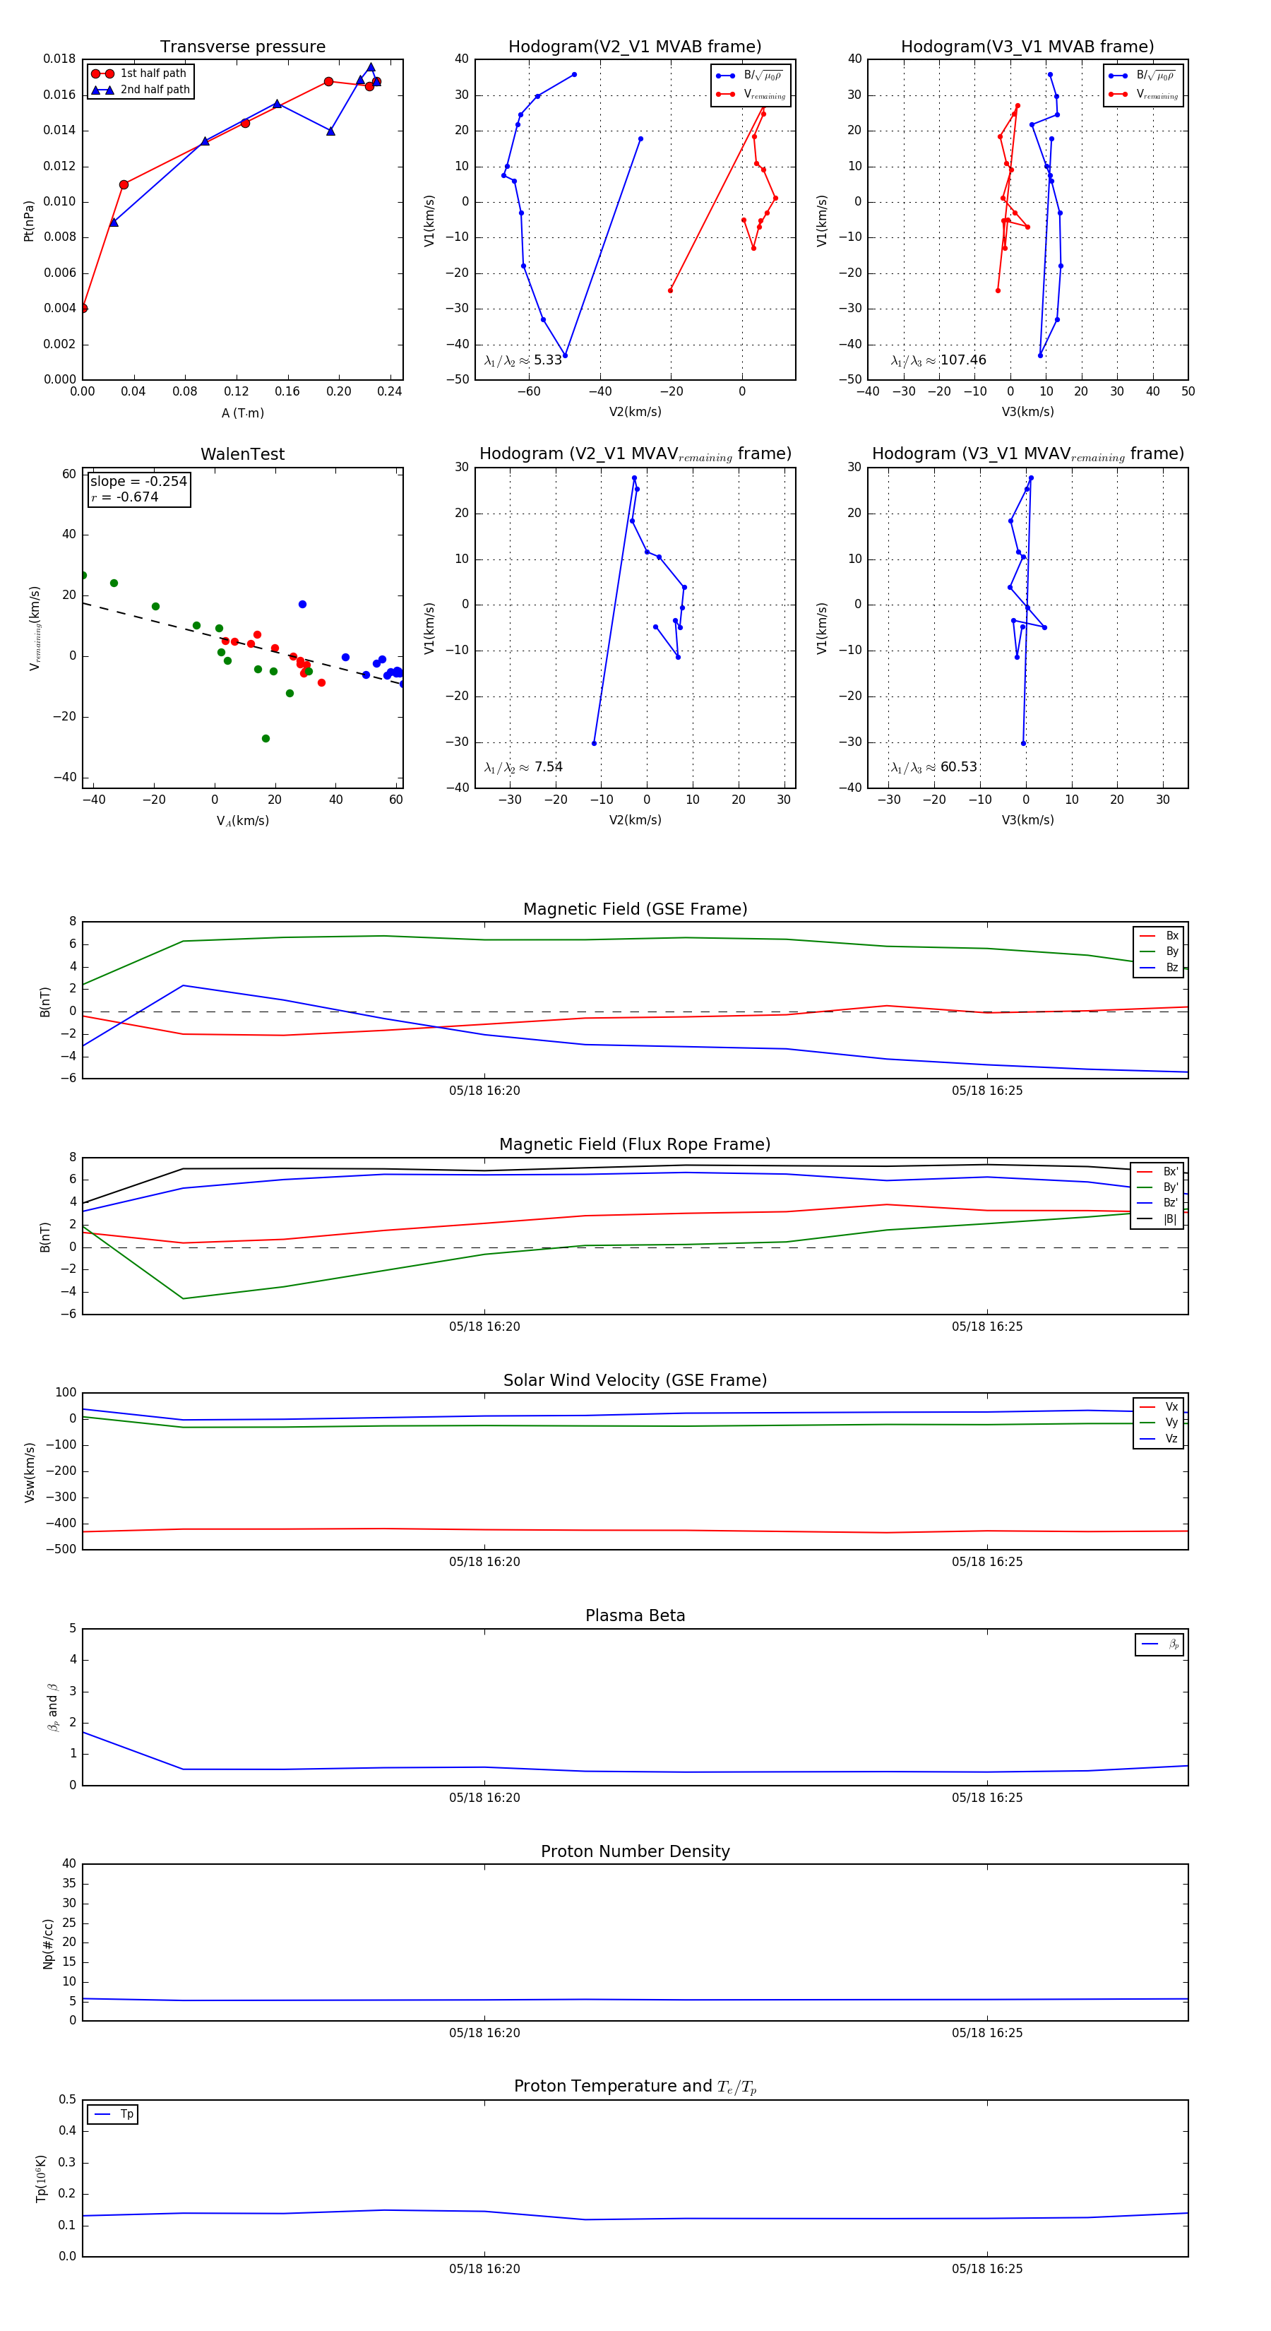This screenshot has height=2331, width=1271.
Task: Select the βp legend entry in Plasma Beta
Action: point(1159,1644)
